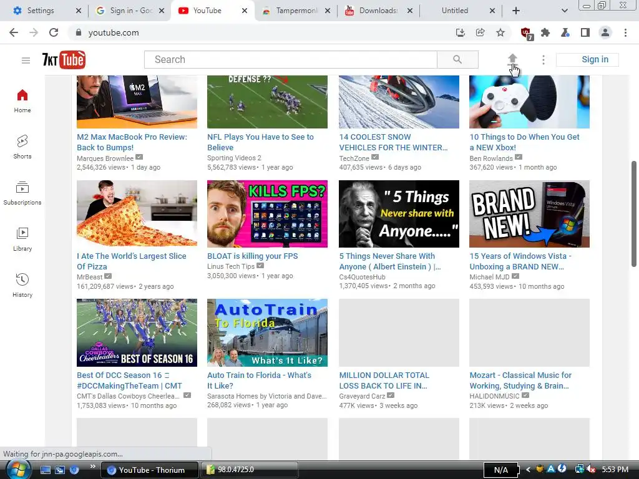Image resolution: width=639 pixels, height=479 pixels.
Task: Click the Einstein 5 Things thumbnail
Action: pos(399,213)
